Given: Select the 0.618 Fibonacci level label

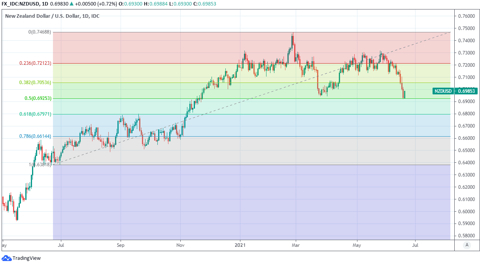Looking at the screenshot, I should coord(36,114).
